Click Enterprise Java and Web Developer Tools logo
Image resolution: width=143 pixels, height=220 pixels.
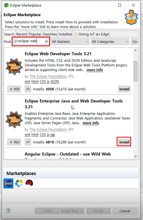(14, 119)
